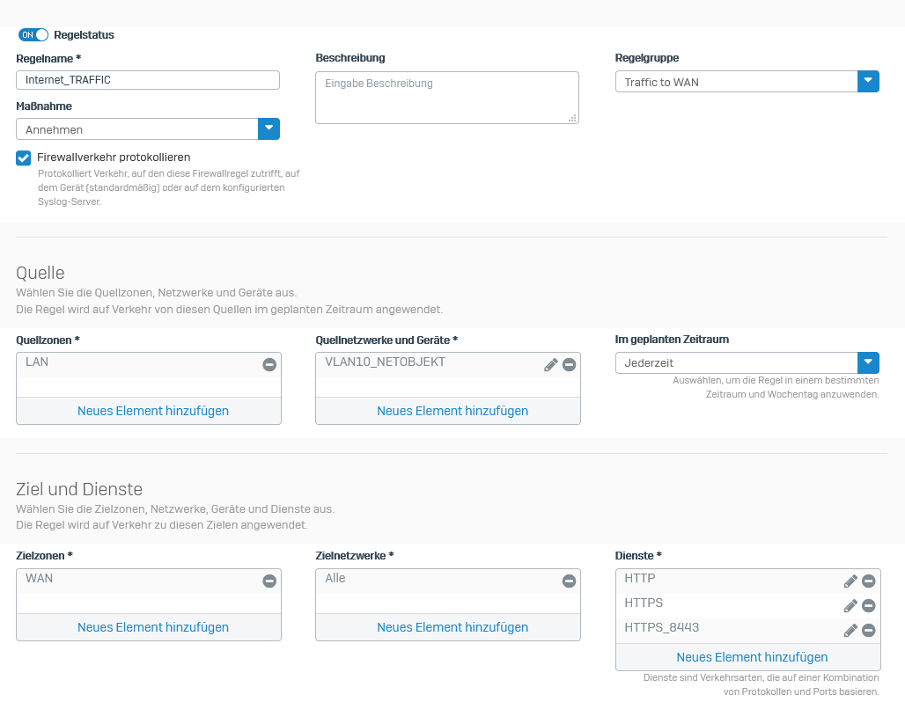
Task: Uncheck Firewallverkehr protokollieren checkbox
Action: click(24, 158)
